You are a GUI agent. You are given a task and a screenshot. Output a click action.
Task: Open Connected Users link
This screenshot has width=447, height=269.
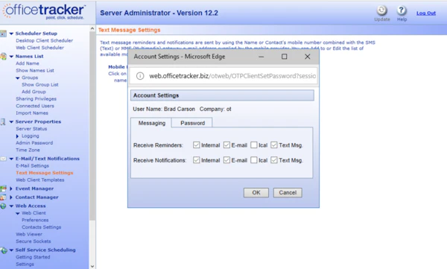click(x=35, y=106)
